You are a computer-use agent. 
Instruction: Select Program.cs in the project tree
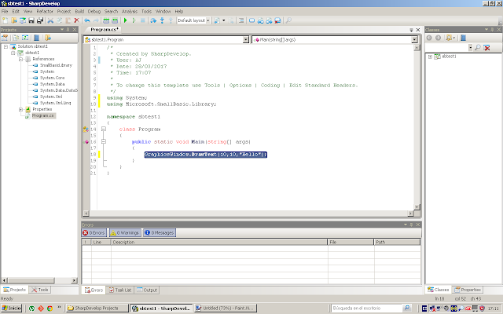43,115
